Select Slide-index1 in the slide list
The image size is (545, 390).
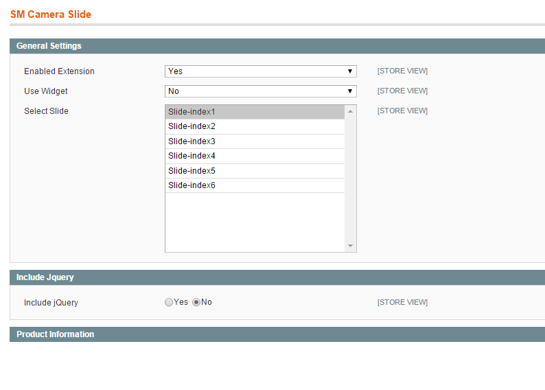pos(255,112)
